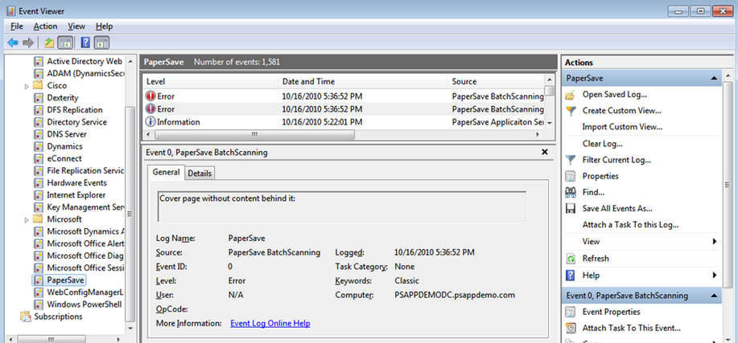Open the Event Log Online Help link

click(270, 323)
